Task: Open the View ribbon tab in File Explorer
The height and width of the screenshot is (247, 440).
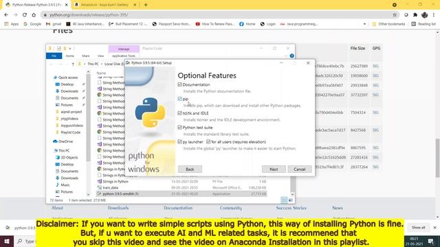Action: 100,56
